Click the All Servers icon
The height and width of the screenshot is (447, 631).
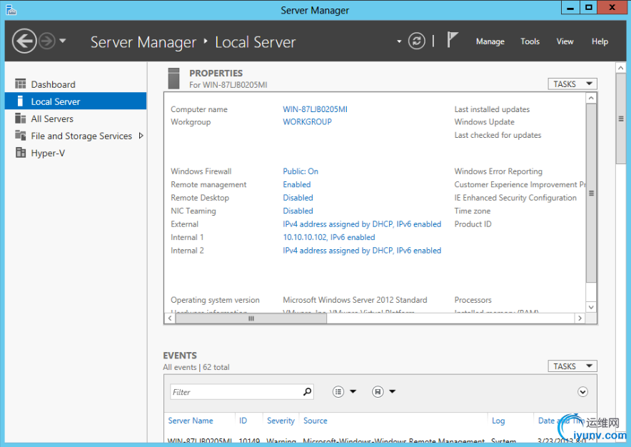20,118
